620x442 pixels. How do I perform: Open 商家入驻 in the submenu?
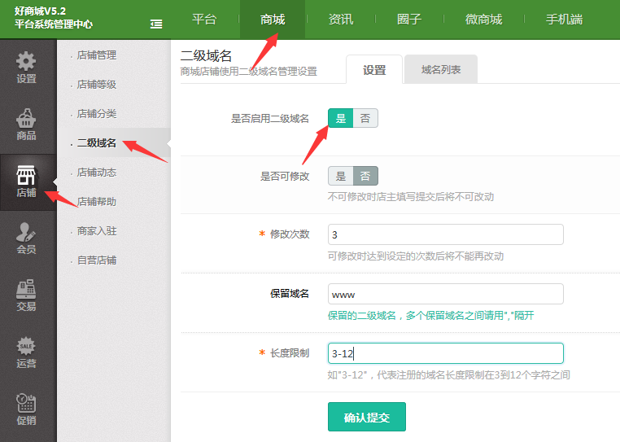pyautogui.click(x=97, y=230)
